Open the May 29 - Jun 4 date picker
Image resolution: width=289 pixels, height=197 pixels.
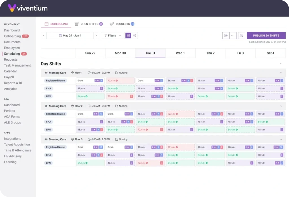(x=70, y=36)
